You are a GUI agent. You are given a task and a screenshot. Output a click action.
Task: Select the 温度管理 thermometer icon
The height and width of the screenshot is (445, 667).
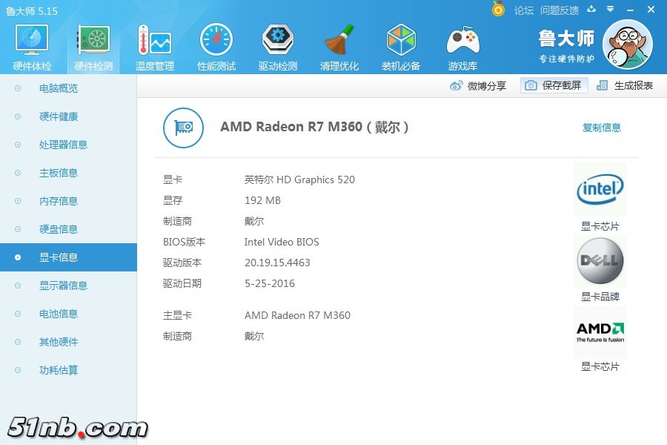click(x=154, y=47)
